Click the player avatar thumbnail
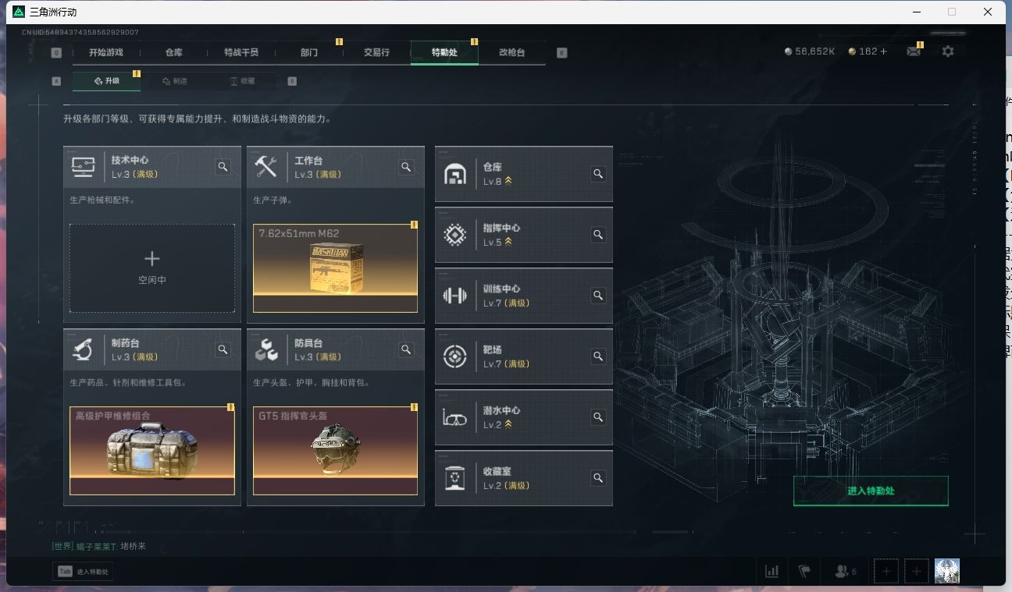This screenshot has height=592, width=1012. 946,571
